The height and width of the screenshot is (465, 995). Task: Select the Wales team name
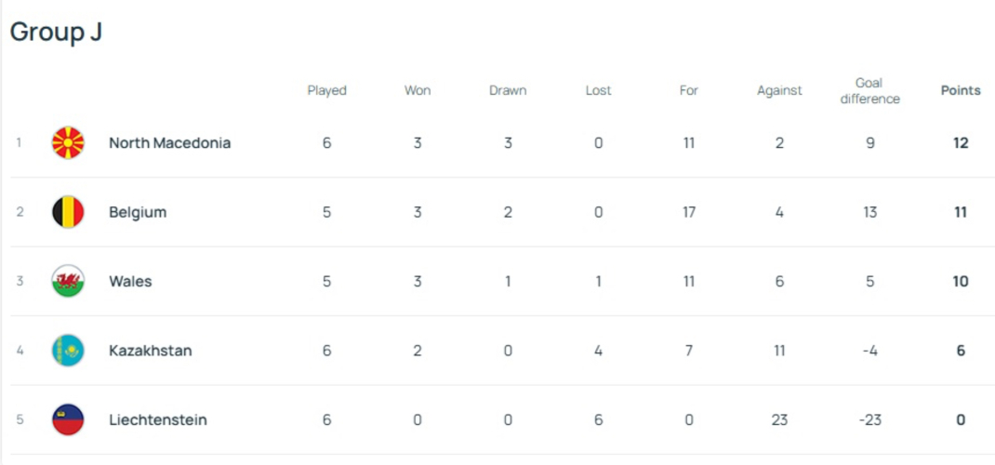tap(130, 281)
